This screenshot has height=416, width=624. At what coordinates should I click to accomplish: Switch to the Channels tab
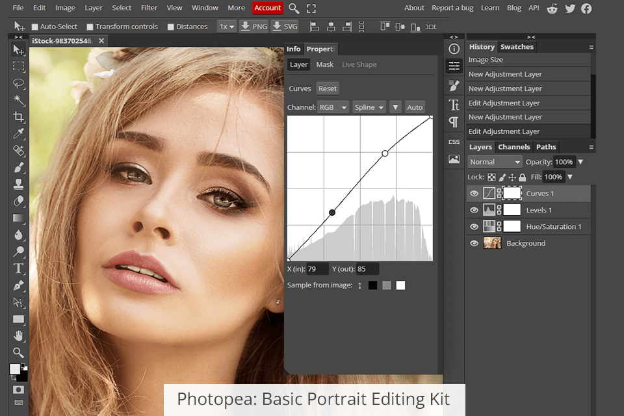point(513,147)
